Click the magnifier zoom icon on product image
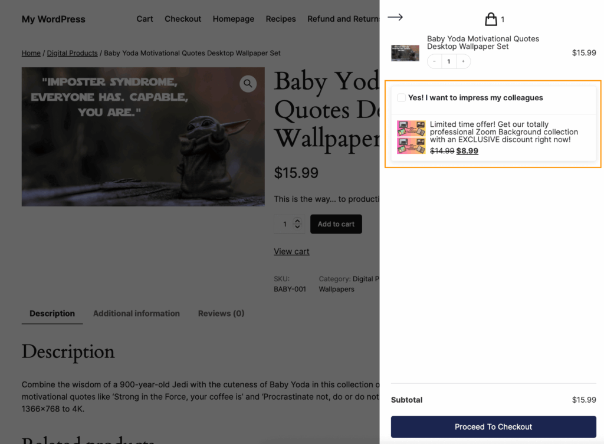This screenshot has width=604, height=444. coord(248,84)
